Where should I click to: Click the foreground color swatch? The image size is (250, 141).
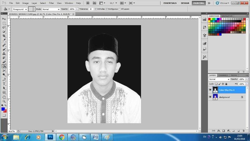tap(3, 109)
